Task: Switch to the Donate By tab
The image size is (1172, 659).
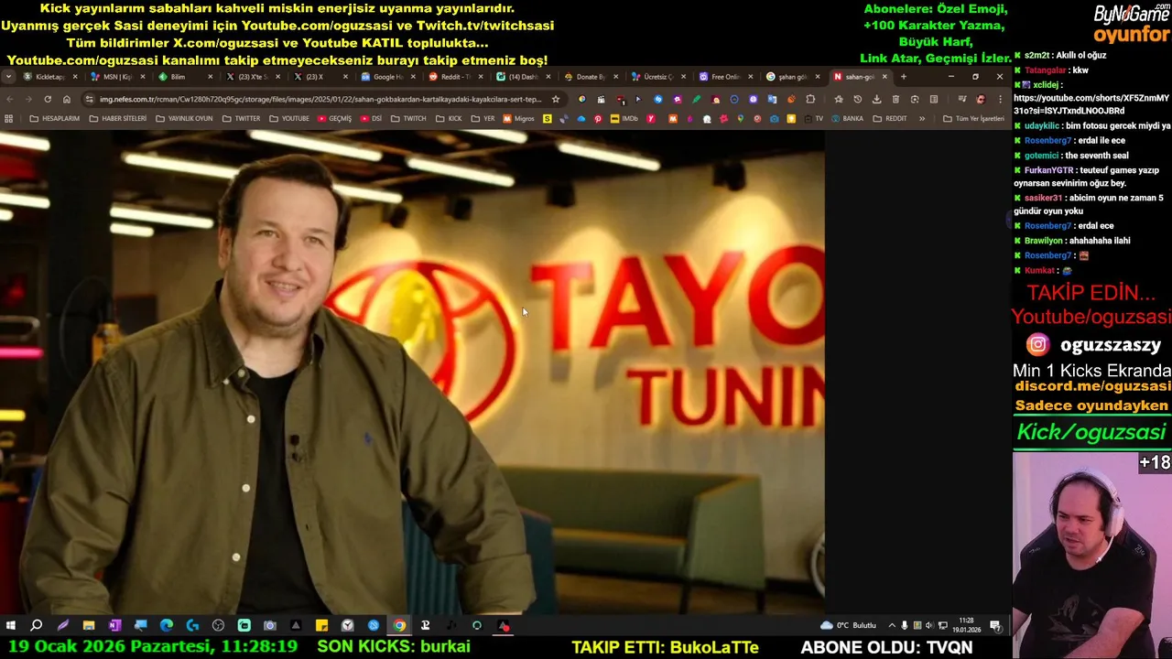Action: (589, 77)
